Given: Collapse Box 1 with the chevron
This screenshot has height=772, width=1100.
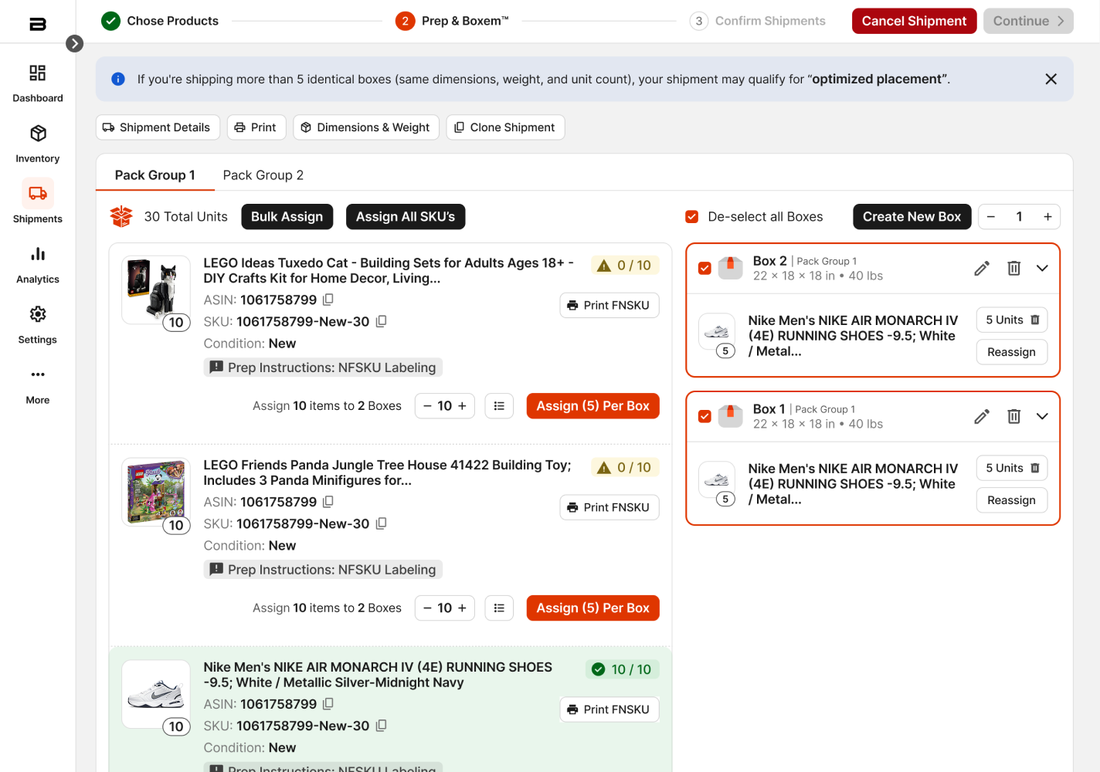Looking at the screenshot, I should (1042, 416).
